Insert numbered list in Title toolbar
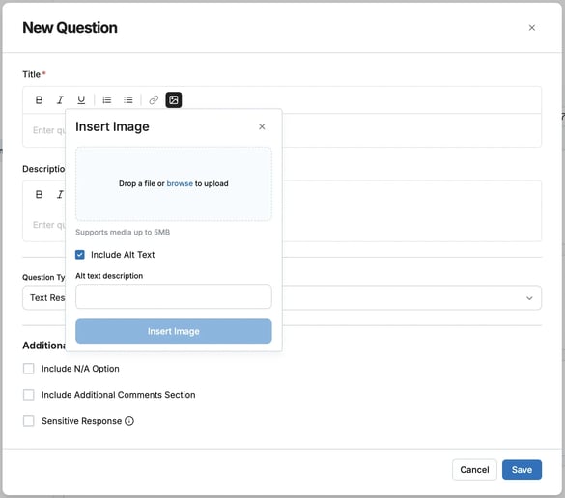Viewport: 565px width, 498px height. point(107,100)
